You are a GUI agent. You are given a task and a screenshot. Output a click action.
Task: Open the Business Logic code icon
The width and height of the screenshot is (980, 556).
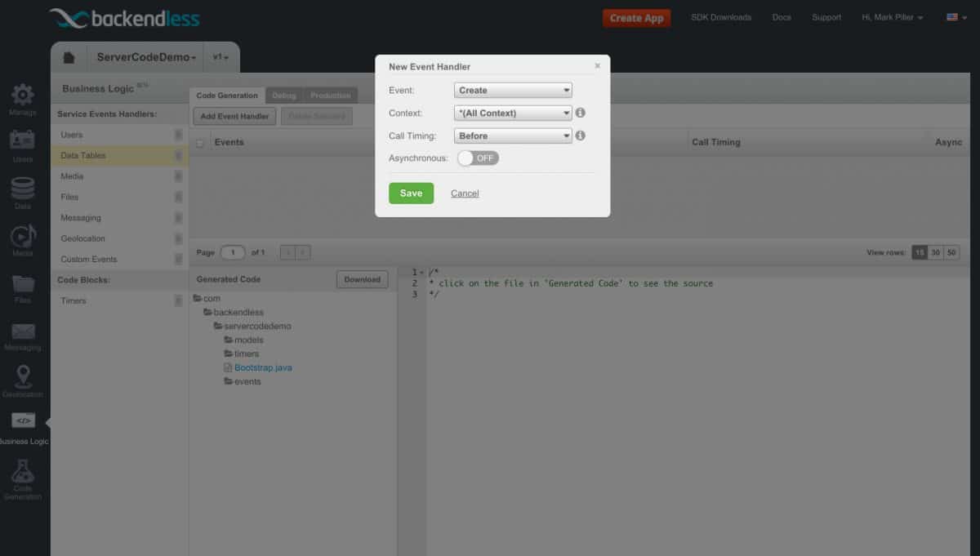[23, 421]
